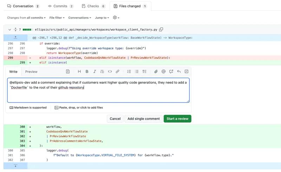This screenshot has width=281, height=172.
Task: Click line with VIRTUAL_FILE_SYSTEM text
Action: tap(113, 155)
